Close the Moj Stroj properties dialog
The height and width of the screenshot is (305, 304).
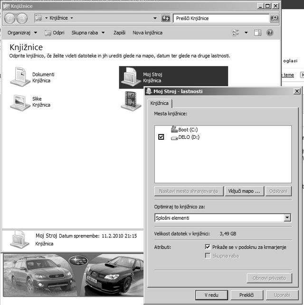point(297,91)
